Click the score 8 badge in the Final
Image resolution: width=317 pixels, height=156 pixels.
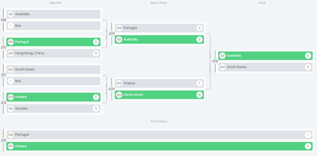308,56
